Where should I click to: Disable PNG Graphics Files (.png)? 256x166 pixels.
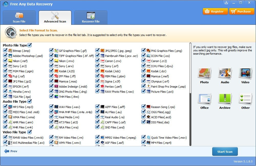143,51
